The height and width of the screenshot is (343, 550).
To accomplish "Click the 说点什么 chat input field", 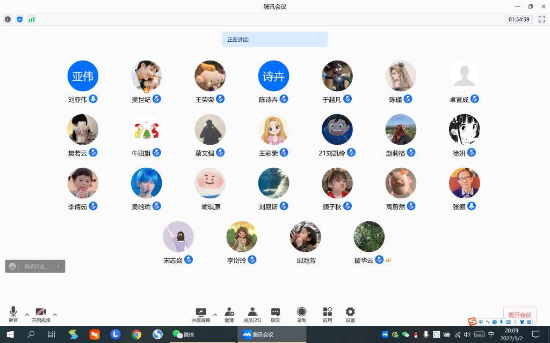I will tap(36, 266).
